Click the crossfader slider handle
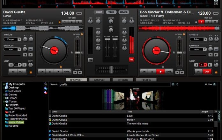 (x=111, y=69)
